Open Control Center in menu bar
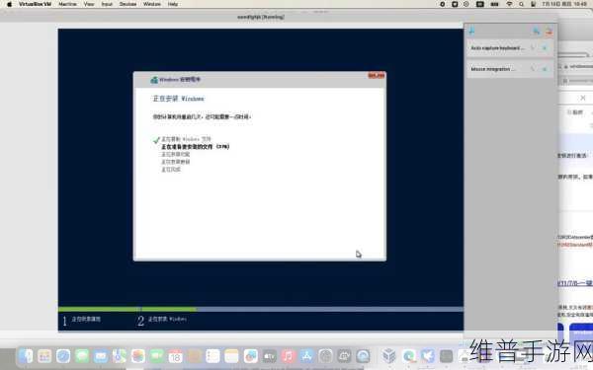The width and height of the screenshot is (593, 370). (x=533, y=4)
